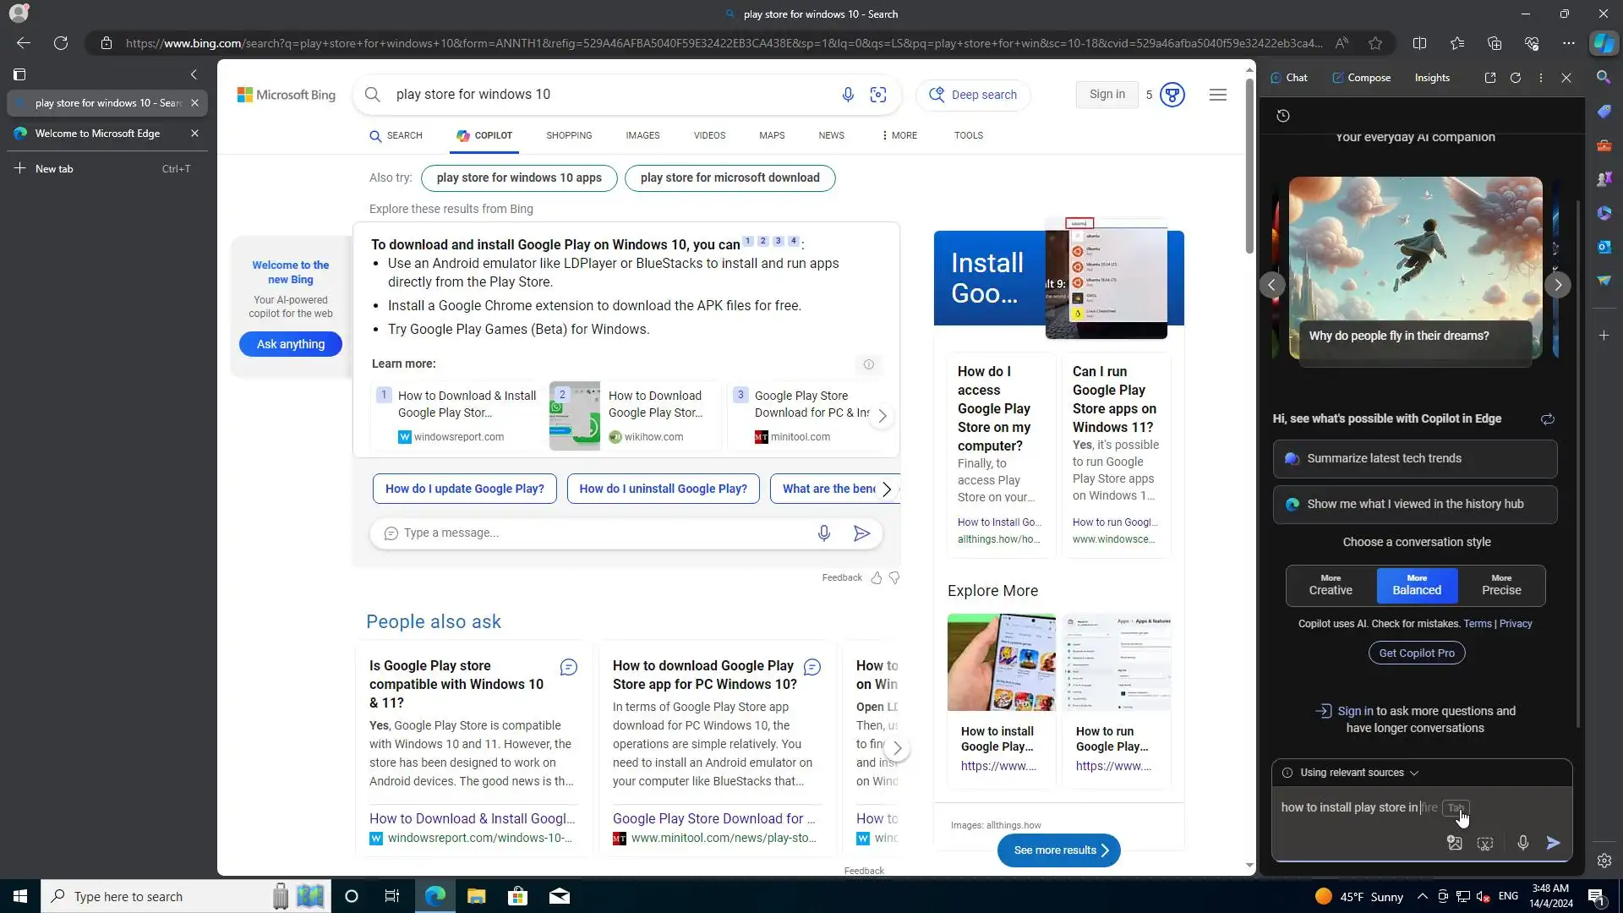Show next Learn more source cards
This screenshot has width=1623, height=913.
coord(882,416)
